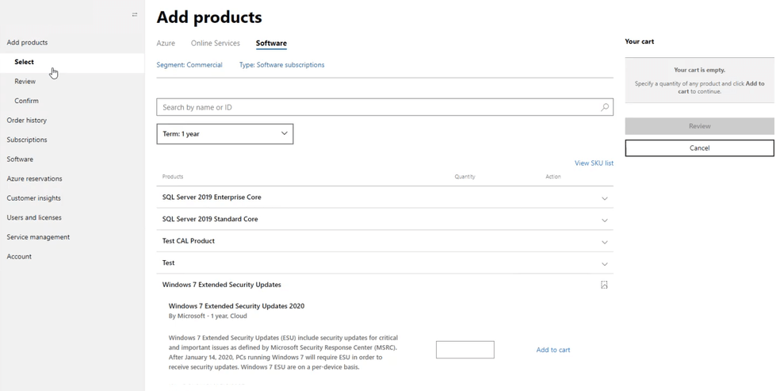
Task: Open Account in sidebar
Action: [19, 256]
